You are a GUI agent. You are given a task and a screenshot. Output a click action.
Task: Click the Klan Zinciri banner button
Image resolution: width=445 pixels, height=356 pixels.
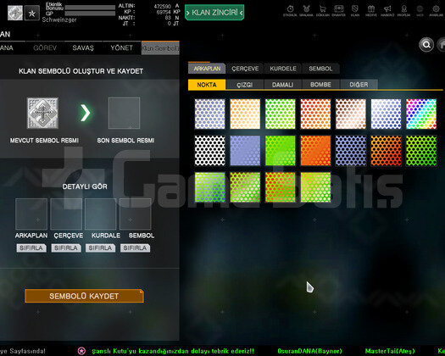[214, 13]
